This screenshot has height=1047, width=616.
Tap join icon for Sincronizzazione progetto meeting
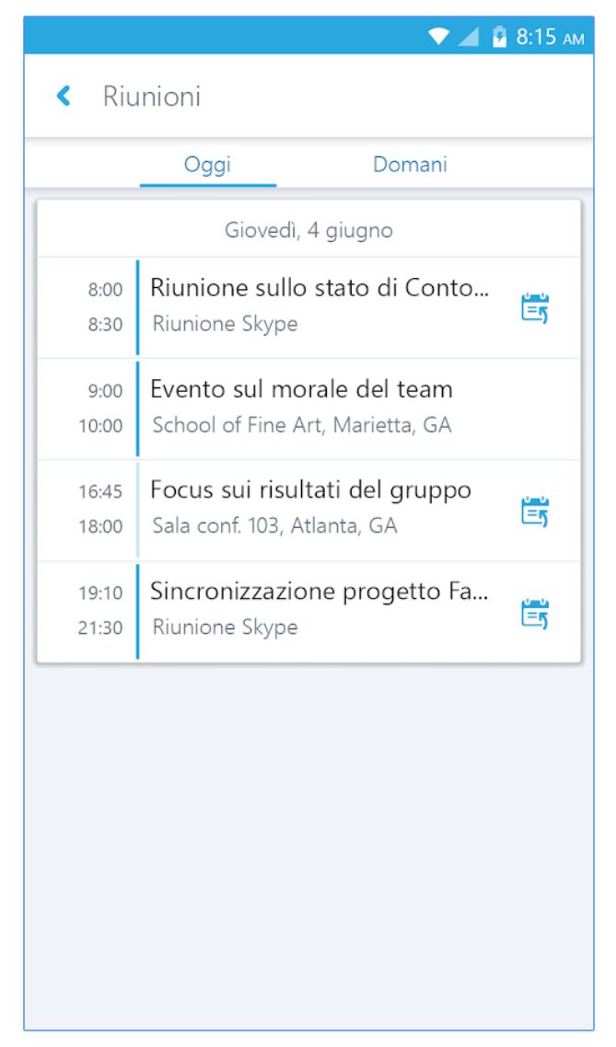(x=535, y=613)
